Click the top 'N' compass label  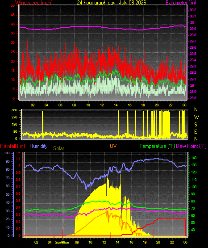[x=196, y=109]
